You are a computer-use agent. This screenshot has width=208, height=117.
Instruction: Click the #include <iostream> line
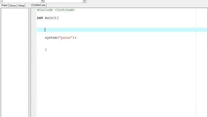pyautogui.click(x=56, y=10)
